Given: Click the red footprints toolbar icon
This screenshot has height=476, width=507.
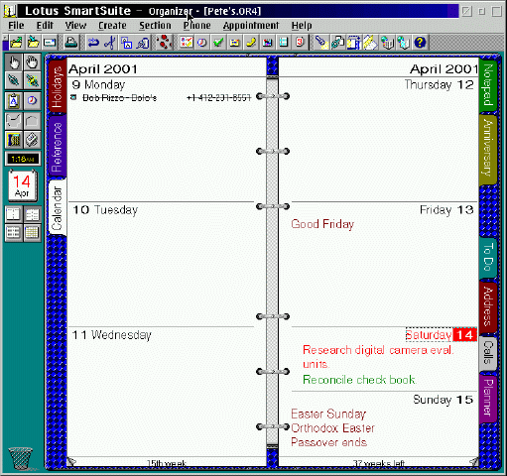Looking at the screenshot, I should pyautogui.click(x=164, y=43).
